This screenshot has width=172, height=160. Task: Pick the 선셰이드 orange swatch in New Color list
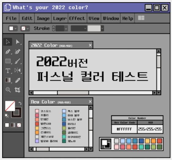(37, 132)
